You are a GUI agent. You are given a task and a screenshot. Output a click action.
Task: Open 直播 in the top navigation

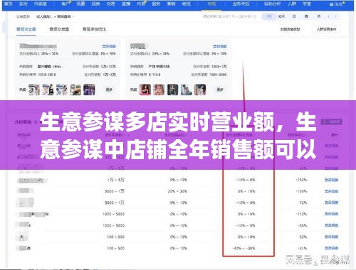tap(126, 4)
